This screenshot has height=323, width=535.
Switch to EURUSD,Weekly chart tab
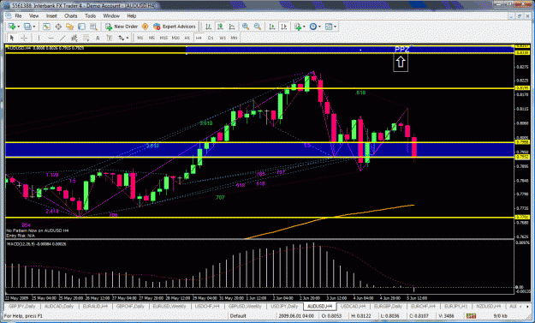pyautogui.click(x=169, y=306)
